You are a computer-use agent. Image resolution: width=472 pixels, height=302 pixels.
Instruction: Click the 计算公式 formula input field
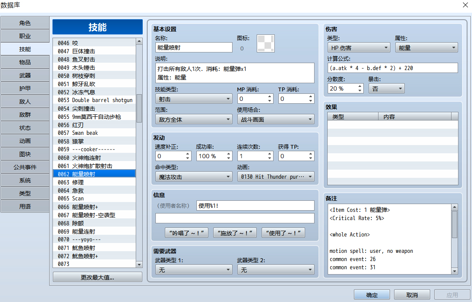[x=392, y=68]
